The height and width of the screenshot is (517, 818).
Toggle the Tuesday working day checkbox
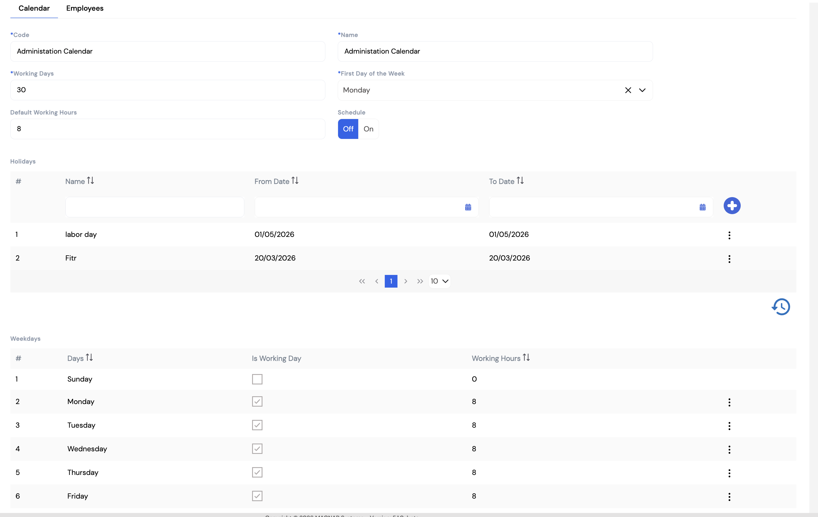(257, 425)
